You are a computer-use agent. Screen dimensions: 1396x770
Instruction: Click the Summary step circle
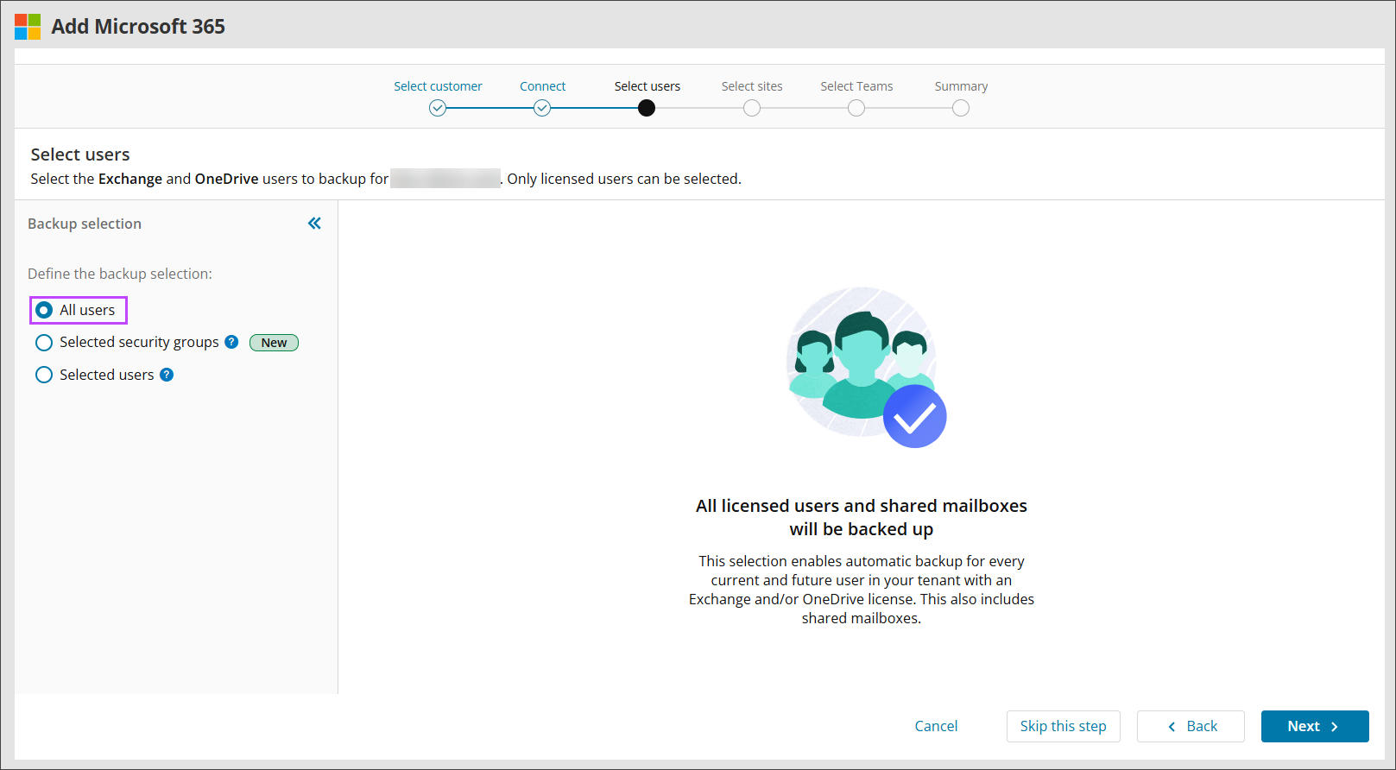961,108
